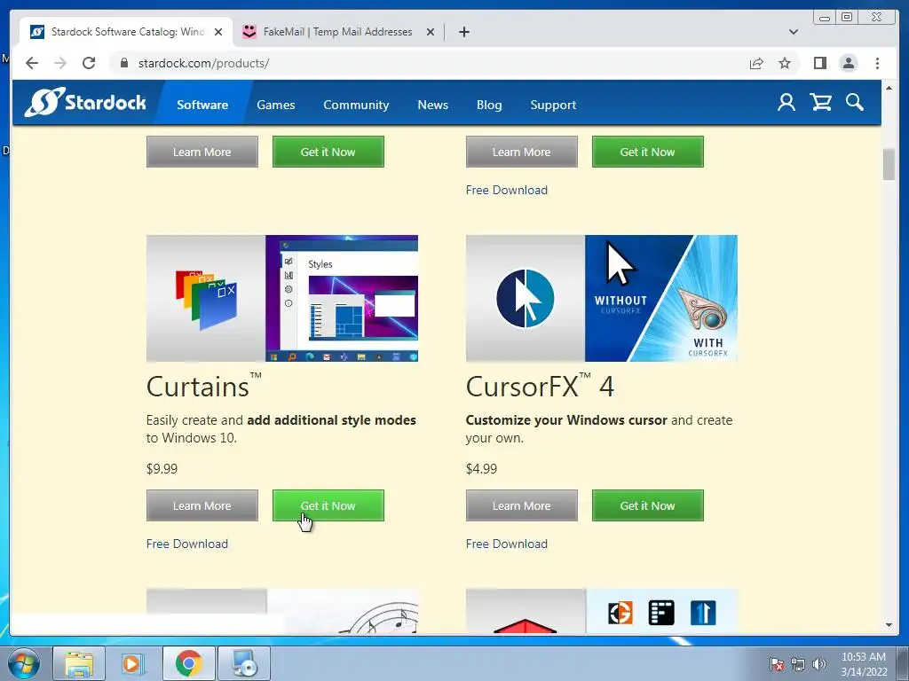909x681 pixels.
Task: Launch Windows Media Player from the taskbar
Action: [x=133, y=663]
